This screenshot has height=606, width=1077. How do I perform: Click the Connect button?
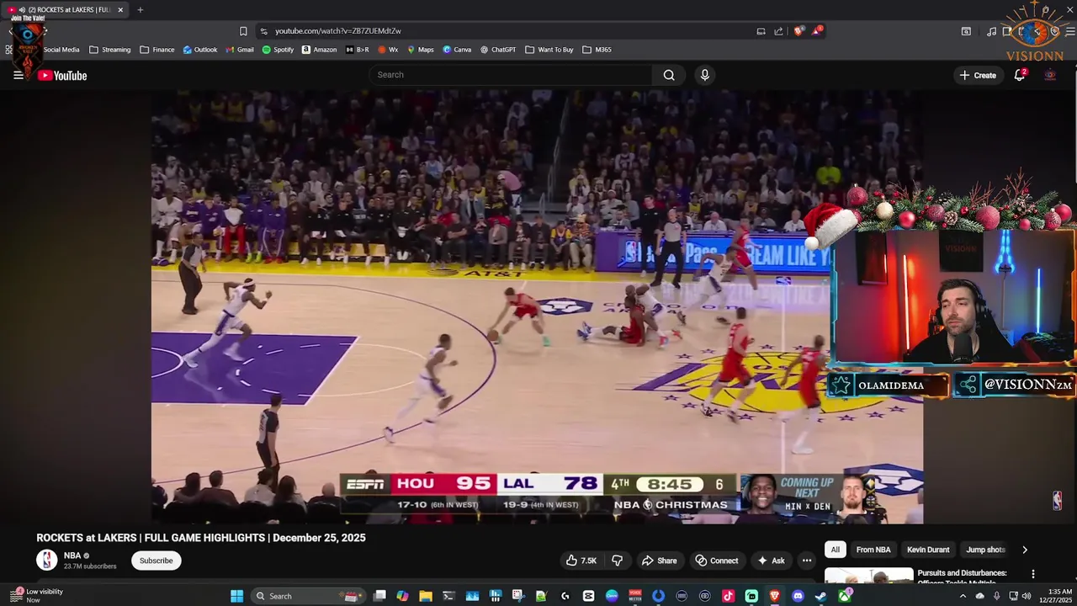point(717,561)
